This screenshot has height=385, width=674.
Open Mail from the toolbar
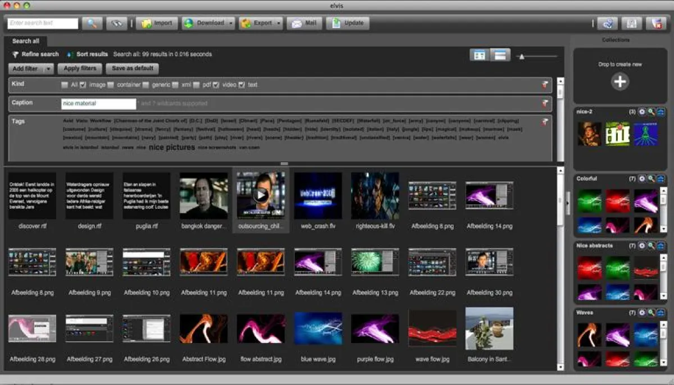pyautogui.click(x=304, y=24)
